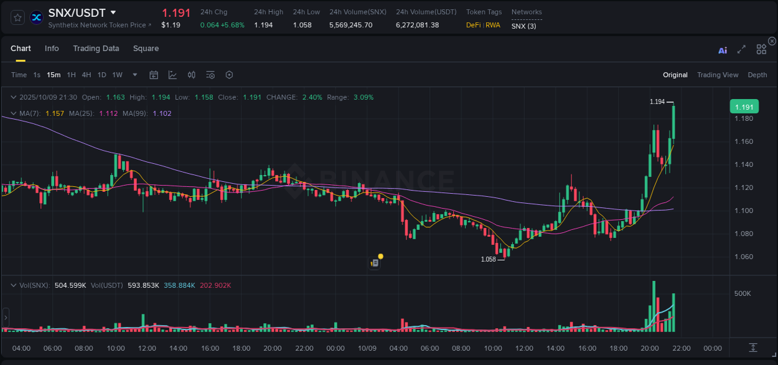Open chart settings via hexagon gear icon
778x365 pixels.
(229, 74)
